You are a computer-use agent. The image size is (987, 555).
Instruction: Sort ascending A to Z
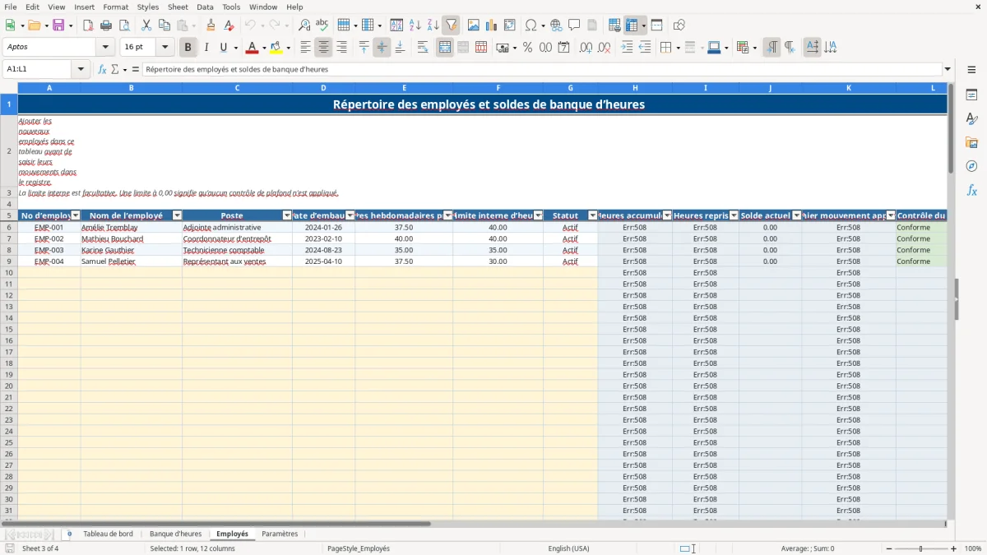pos(415,25)
